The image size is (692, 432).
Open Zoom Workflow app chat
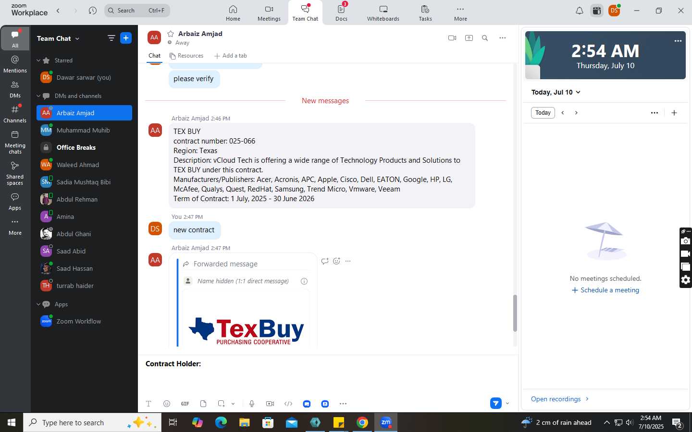click(x=84, y=321)
